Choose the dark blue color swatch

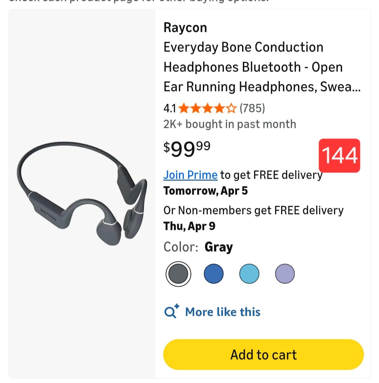point(213,274)
